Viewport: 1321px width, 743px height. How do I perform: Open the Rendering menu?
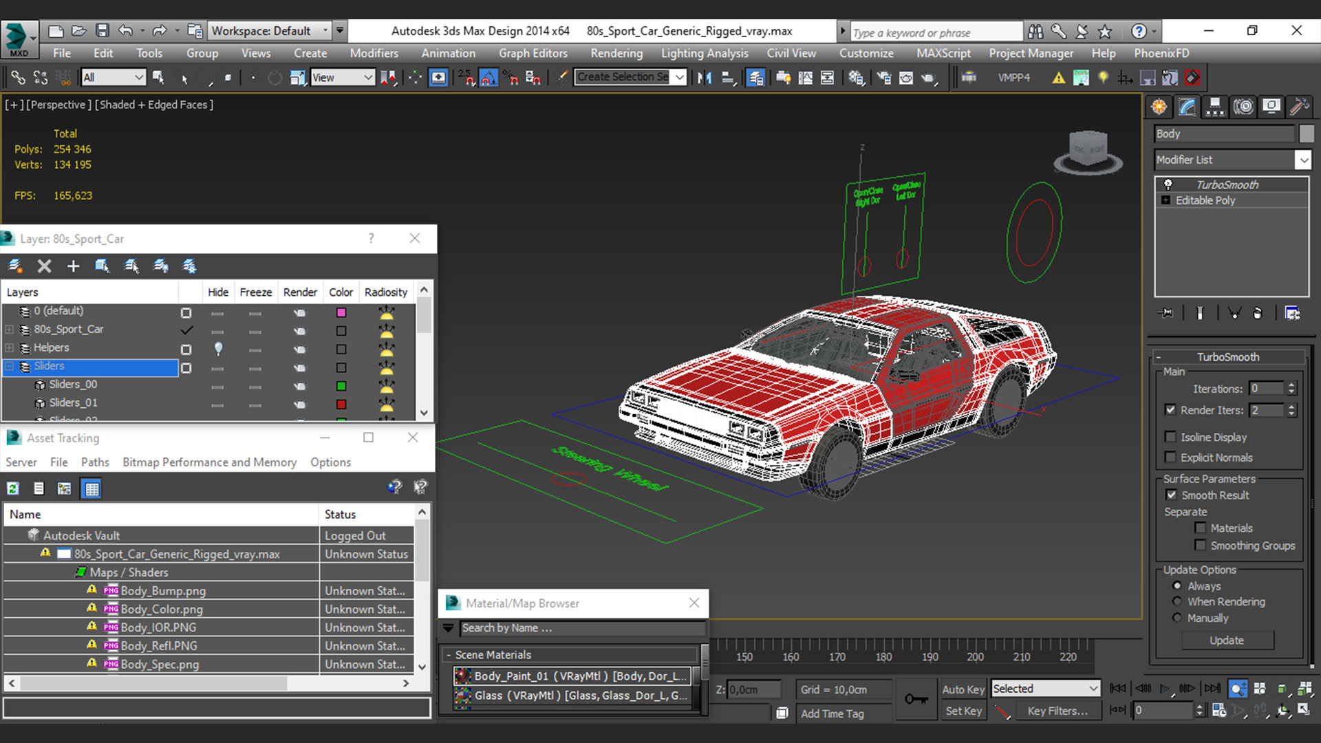(x=616, y=53)
